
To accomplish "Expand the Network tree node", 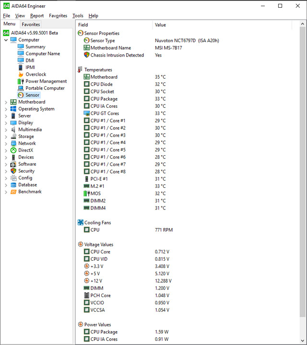I will 6,143.
